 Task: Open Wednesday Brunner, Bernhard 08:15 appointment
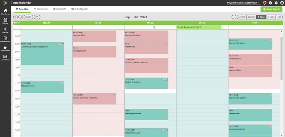pyautogui.click(x=146, y=36)
